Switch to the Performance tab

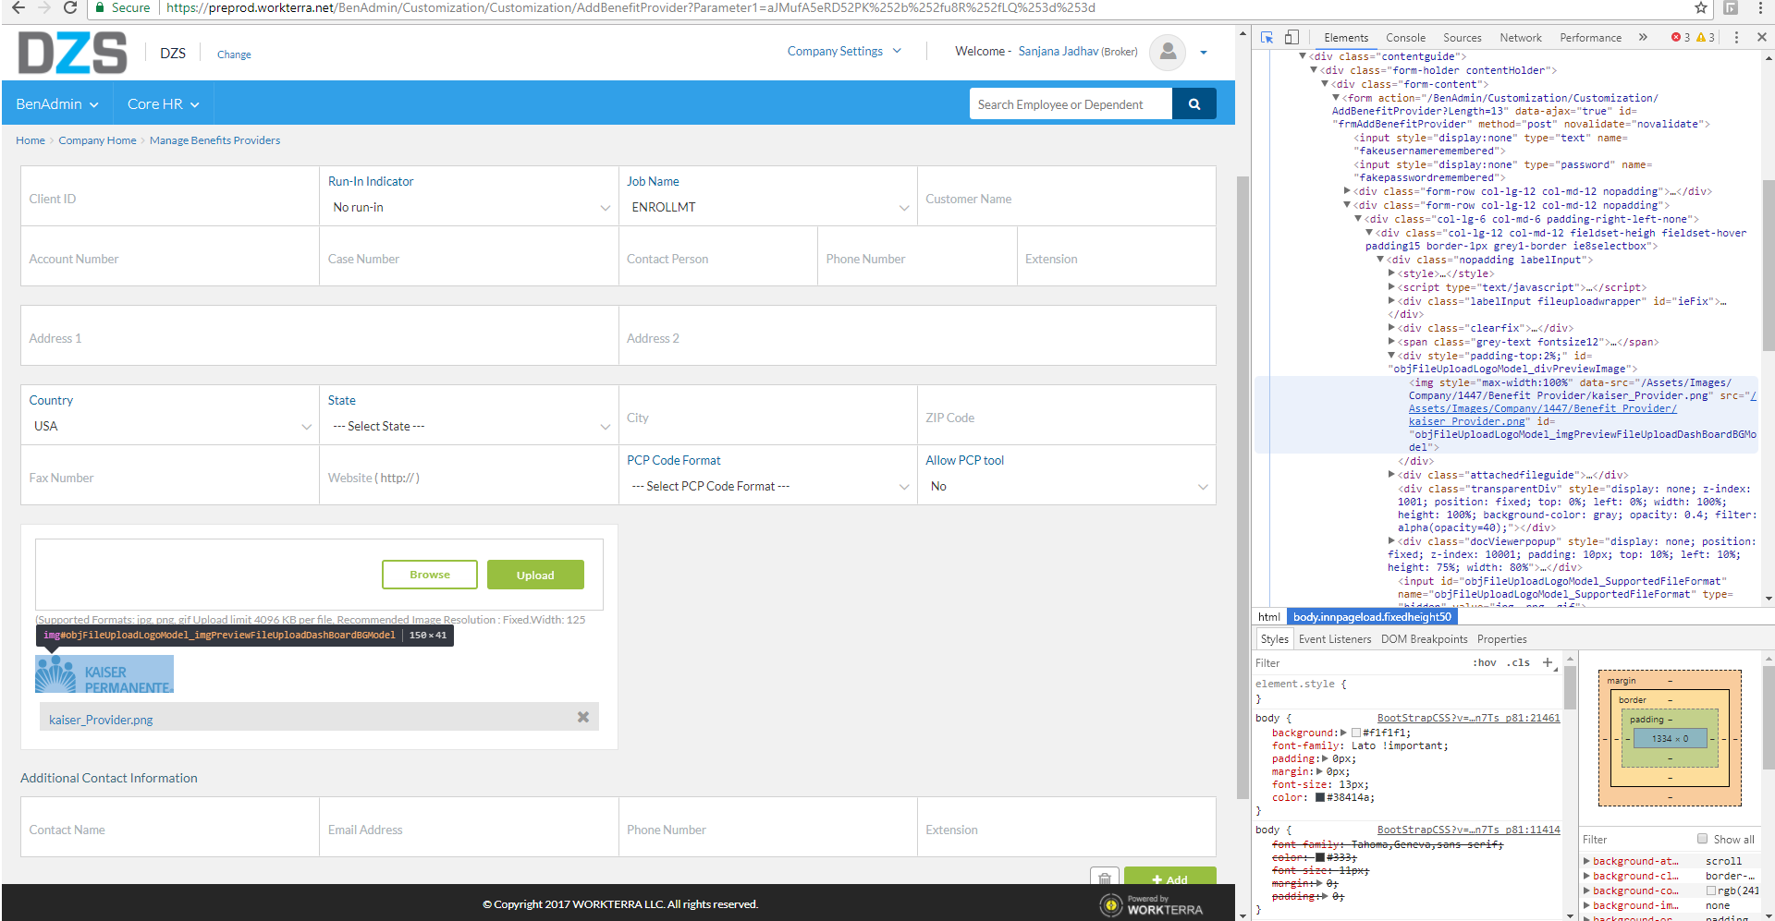1590,37
